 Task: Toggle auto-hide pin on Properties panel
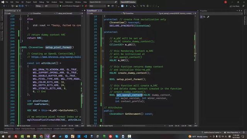pyautogui.click(x=239, y=11)
